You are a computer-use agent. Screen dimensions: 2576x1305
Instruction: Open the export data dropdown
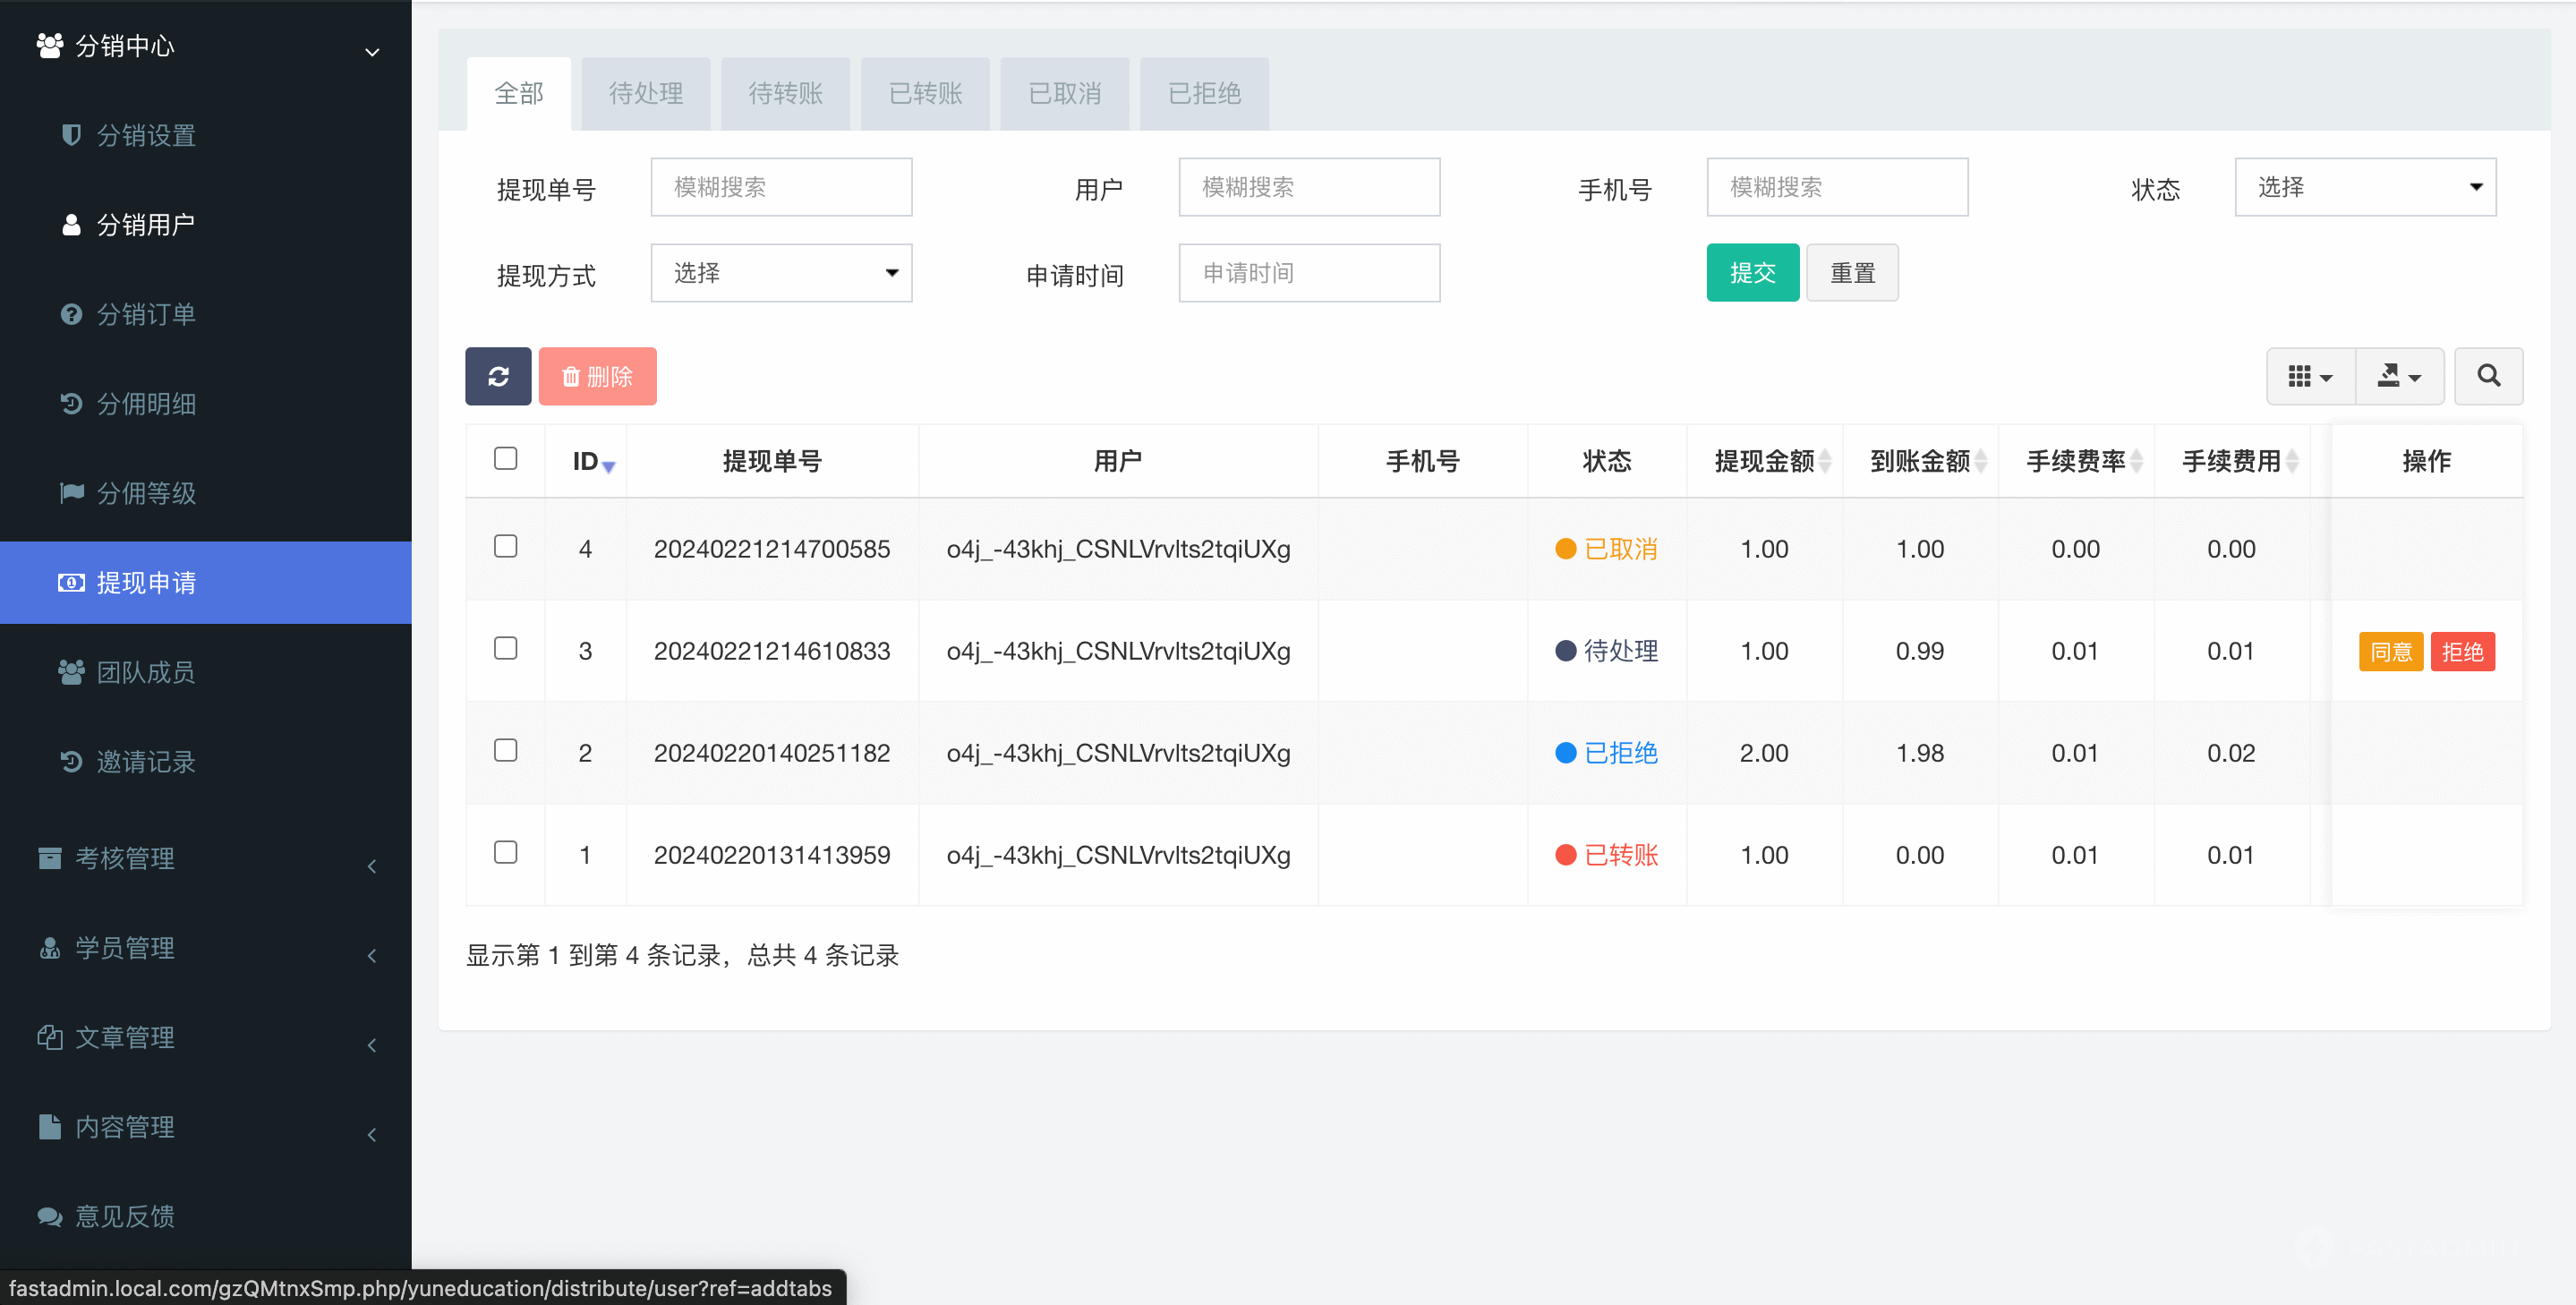(x=2400, y=376)
